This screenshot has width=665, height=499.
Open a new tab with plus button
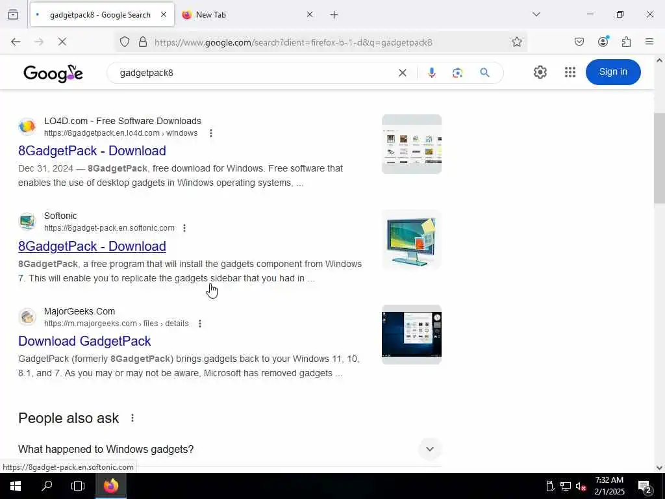tap(334, 15)
